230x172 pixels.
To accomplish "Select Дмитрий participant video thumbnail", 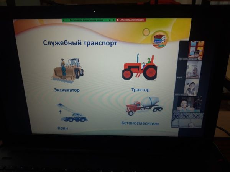I will coord(196,51).
